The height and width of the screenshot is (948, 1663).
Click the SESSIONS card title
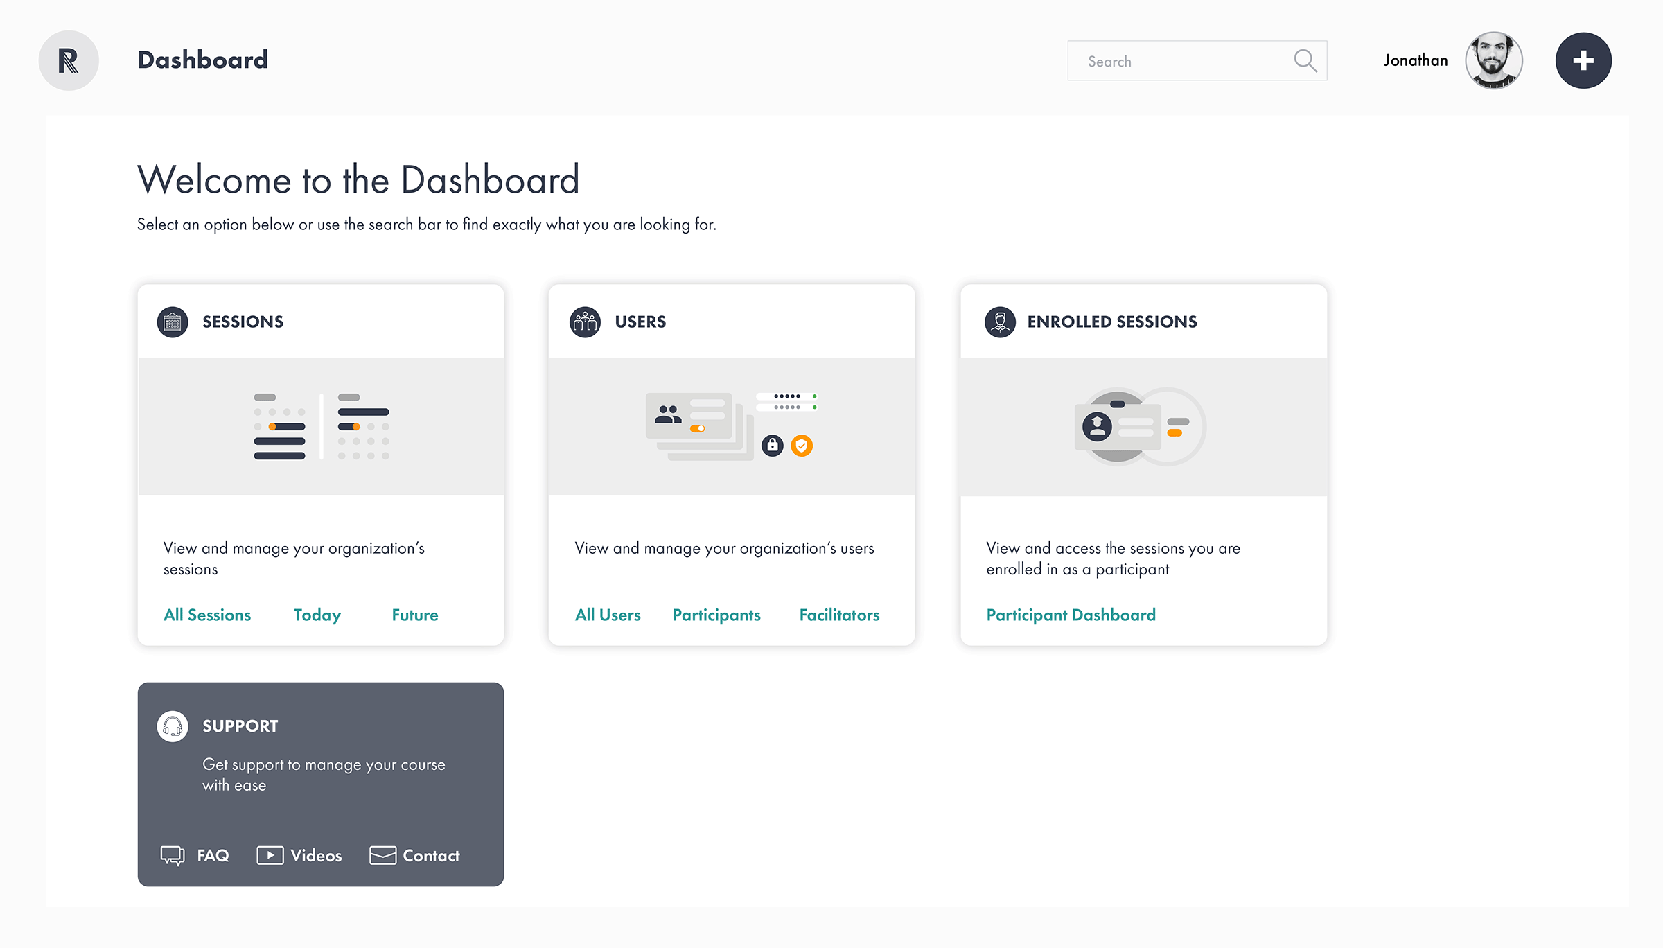tap(243, 322)
